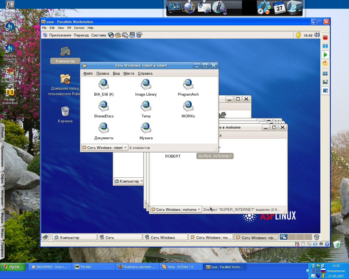349x279 pixels.
Task: Open The Sims 800x600 desktop shortcut
Action: 10,31
